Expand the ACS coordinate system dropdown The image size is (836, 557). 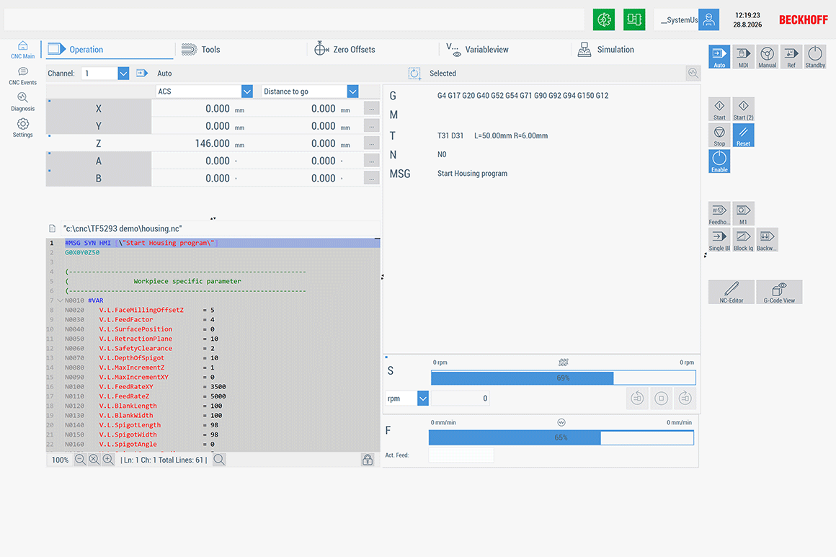247,92
